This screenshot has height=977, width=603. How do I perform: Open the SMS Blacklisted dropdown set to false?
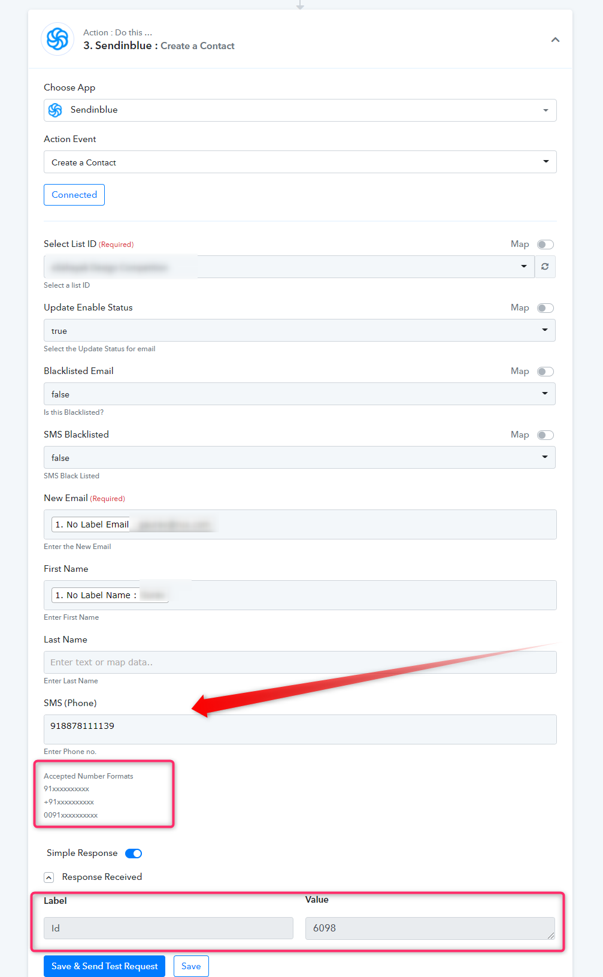(x=299, y=457)
